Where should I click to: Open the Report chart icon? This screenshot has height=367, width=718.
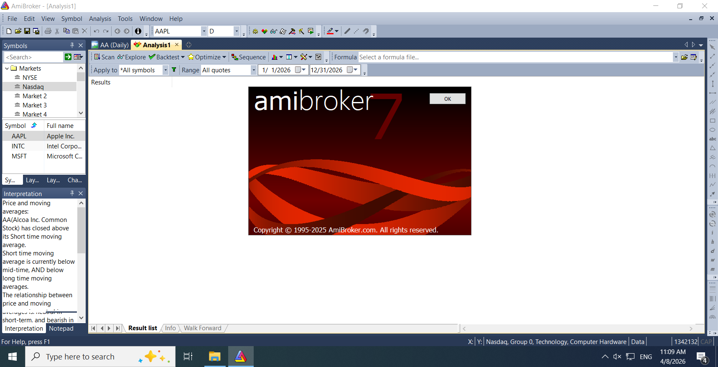275,57
